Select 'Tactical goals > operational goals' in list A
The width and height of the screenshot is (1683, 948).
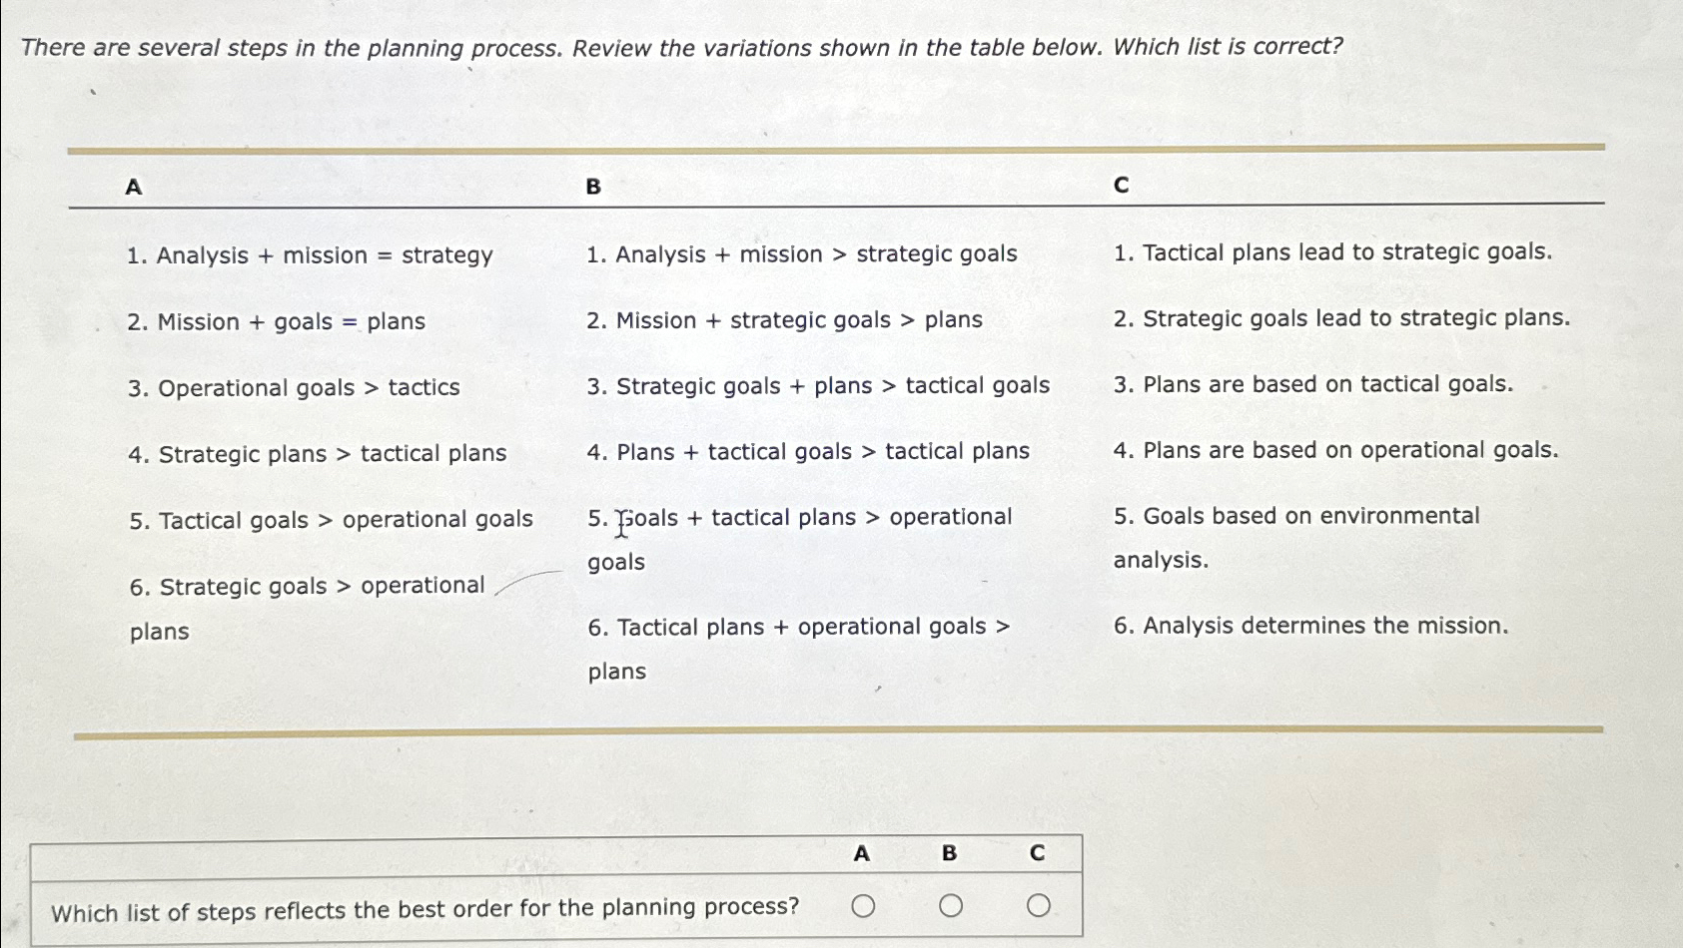(332, 520)
